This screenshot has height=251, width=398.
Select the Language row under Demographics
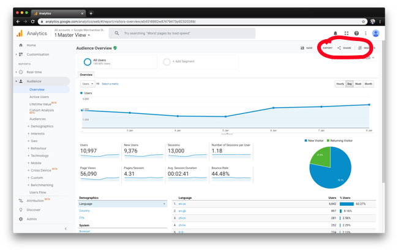[x=122, y=204]
